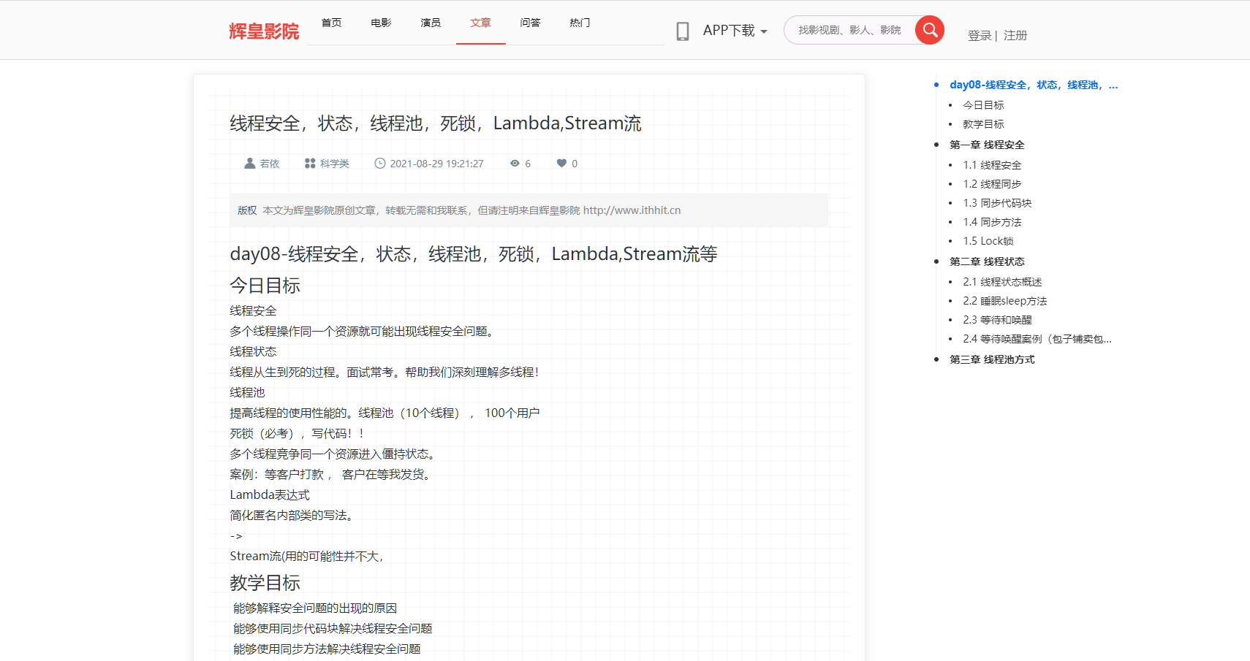Click the 登录 link
The width and height of the screenshot is (1250, 661).
(x=979, y=35)
